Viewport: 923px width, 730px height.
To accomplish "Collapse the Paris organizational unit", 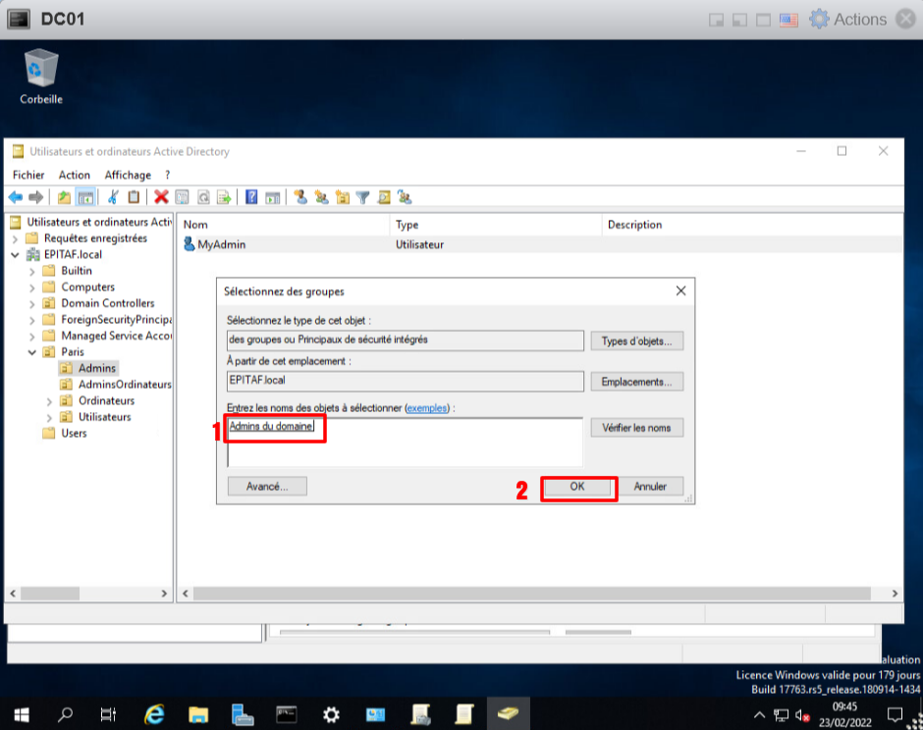I will click(x=32, y=352).
